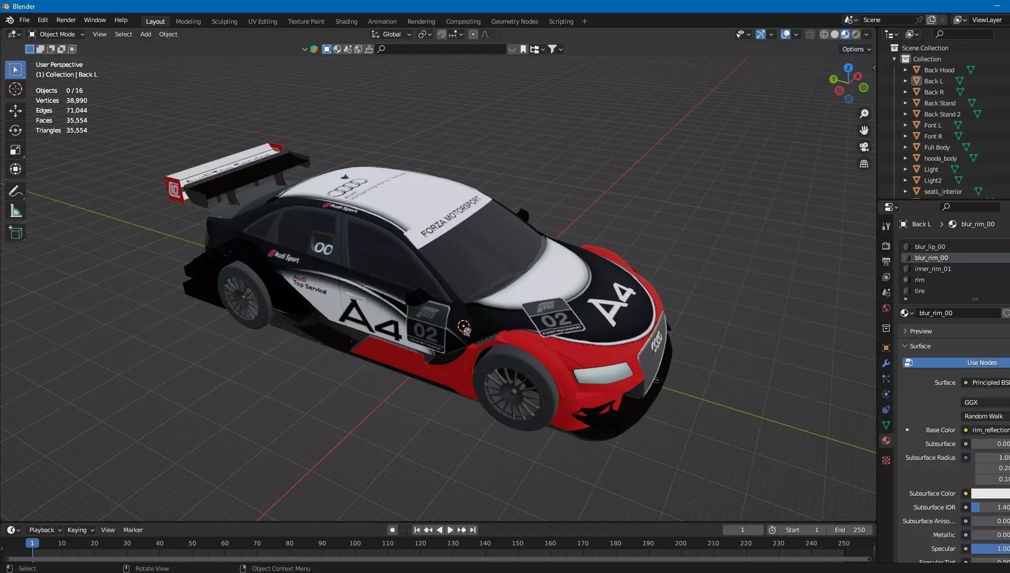Open the File menu
The height and width of the screenshot is (573, 1010).
pyautogui.click(x=24, y=20)
